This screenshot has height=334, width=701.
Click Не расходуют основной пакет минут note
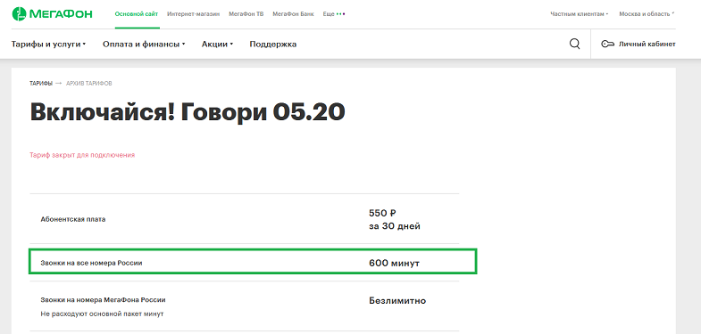[x=102, y=314]
